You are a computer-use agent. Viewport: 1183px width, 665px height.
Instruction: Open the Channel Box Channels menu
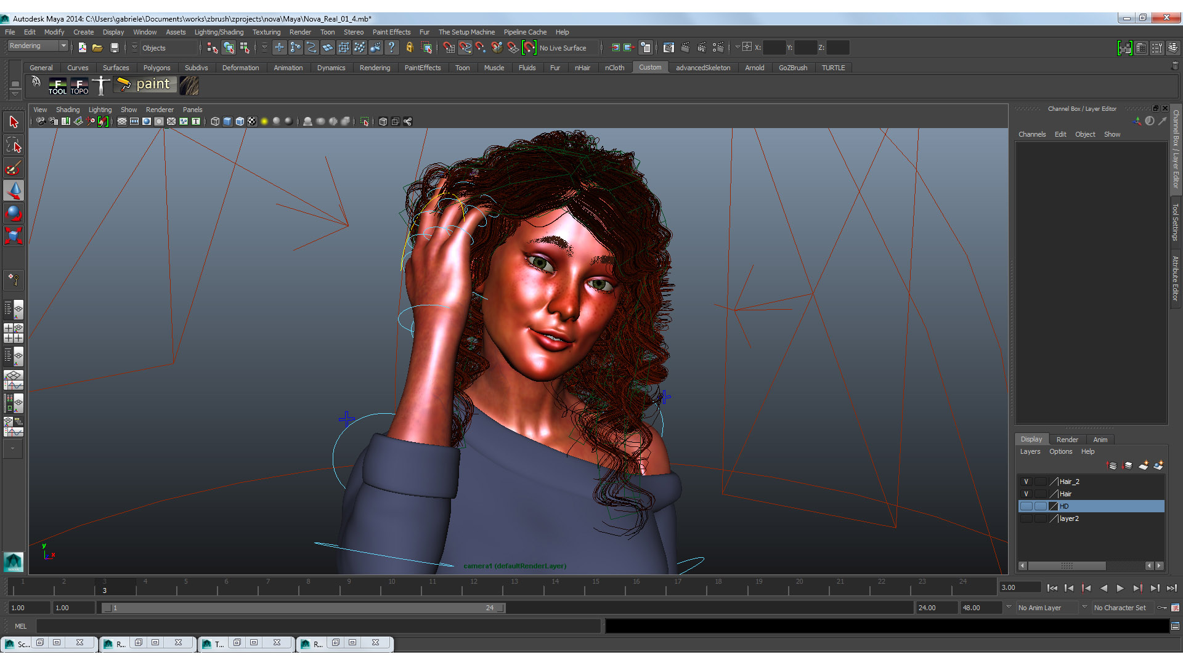(1032, 134)
